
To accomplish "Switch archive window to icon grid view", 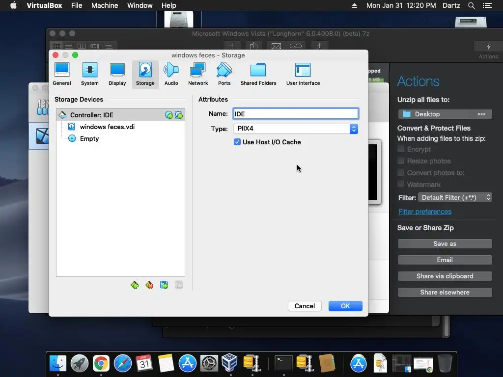I will pos(56,46).
